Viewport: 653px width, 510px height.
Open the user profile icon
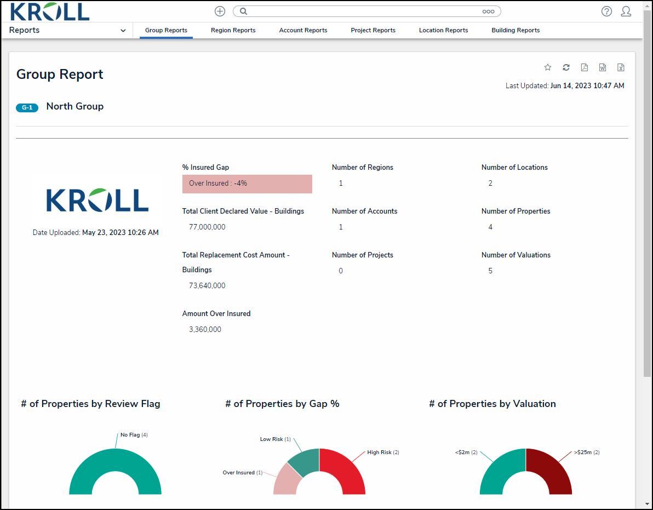pos(626,12)
